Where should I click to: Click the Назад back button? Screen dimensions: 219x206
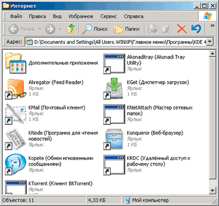click(x=21, y=29)
